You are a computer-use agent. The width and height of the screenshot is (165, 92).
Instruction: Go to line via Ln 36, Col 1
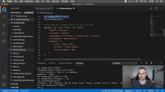(112, 91)
